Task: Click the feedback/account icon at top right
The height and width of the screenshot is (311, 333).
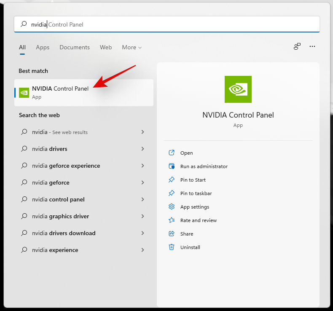Action: 297,46
